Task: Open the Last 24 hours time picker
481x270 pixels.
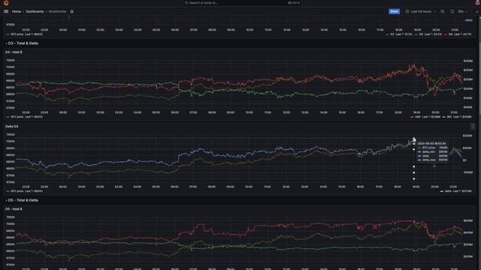Action: click(421, 12)
